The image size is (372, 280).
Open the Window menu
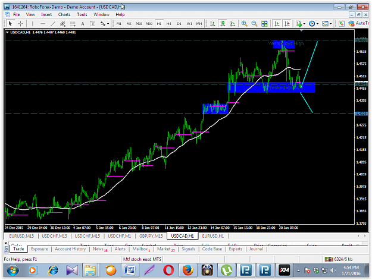pos(102,14)
